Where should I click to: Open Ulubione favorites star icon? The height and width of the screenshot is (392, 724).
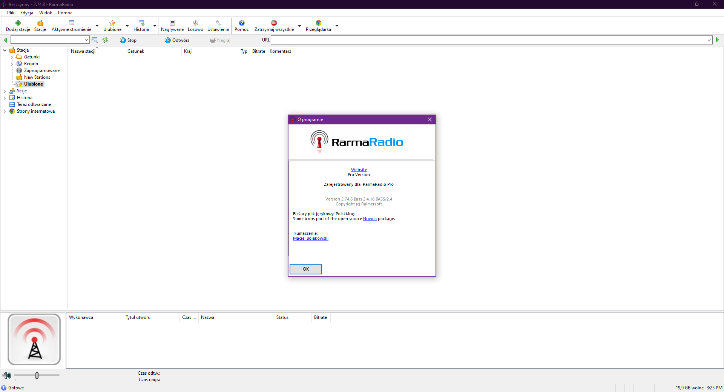(x=112, y=26)
